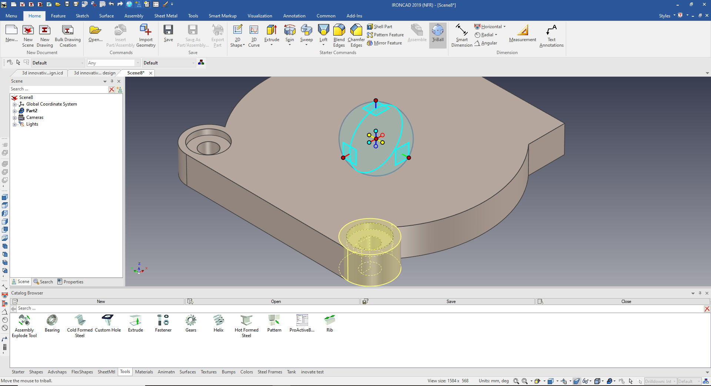Activate the TriBall tool in ribbon
Screen dimensions: 711x386
pyautogui.click(x=437, y=34)
